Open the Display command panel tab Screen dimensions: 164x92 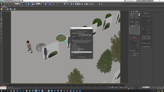point(137,11)
